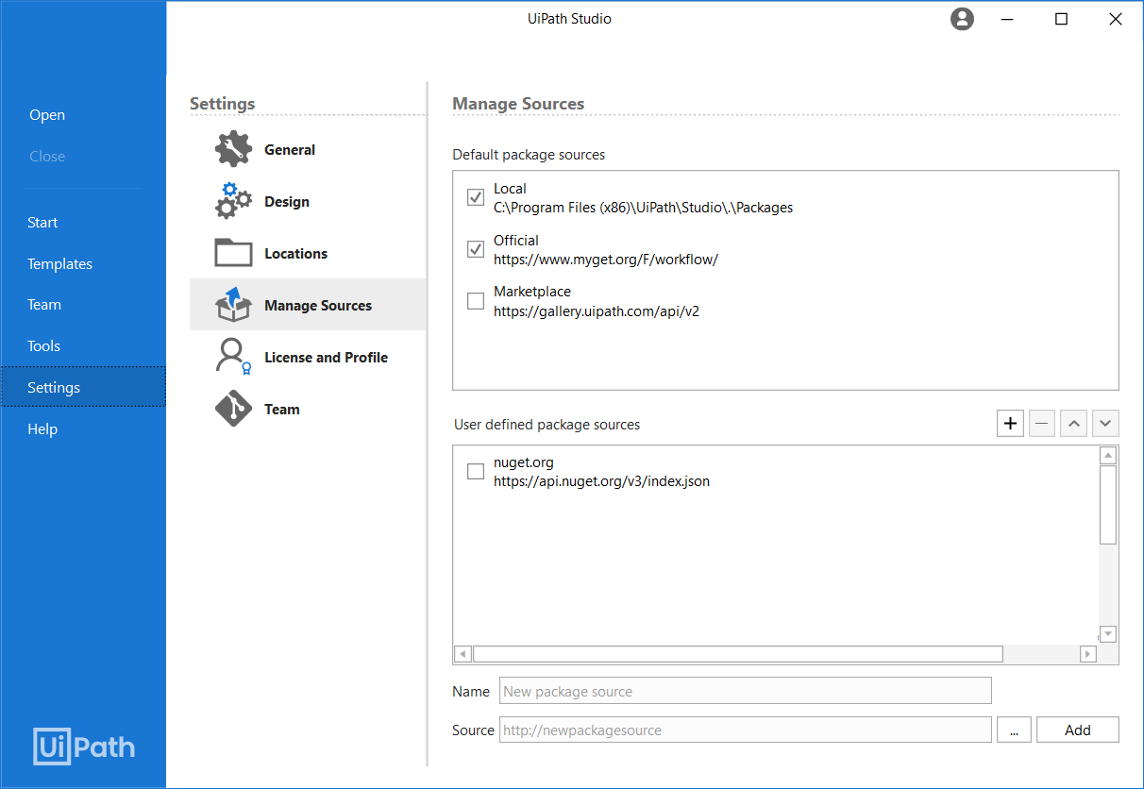Select the Manage Sources settings tab

(308, 304)
